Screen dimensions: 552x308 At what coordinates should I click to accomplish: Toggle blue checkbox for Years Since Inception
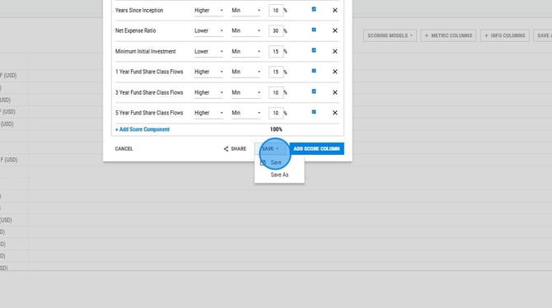(314, 9)
